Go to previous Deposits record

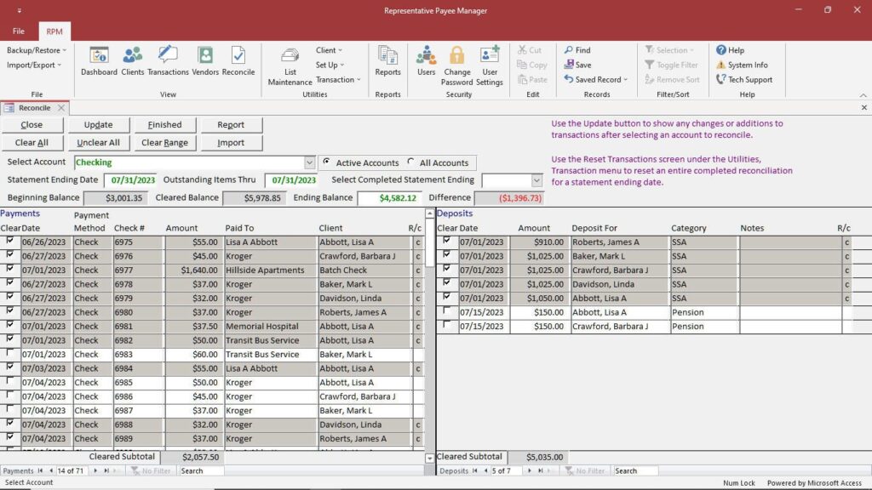[x=485, y=470]
